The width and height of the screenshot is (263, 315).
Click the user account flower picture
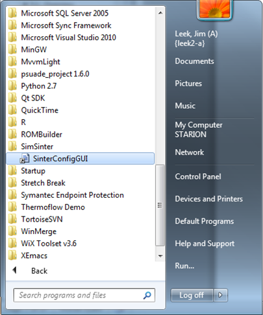point(215,9)
